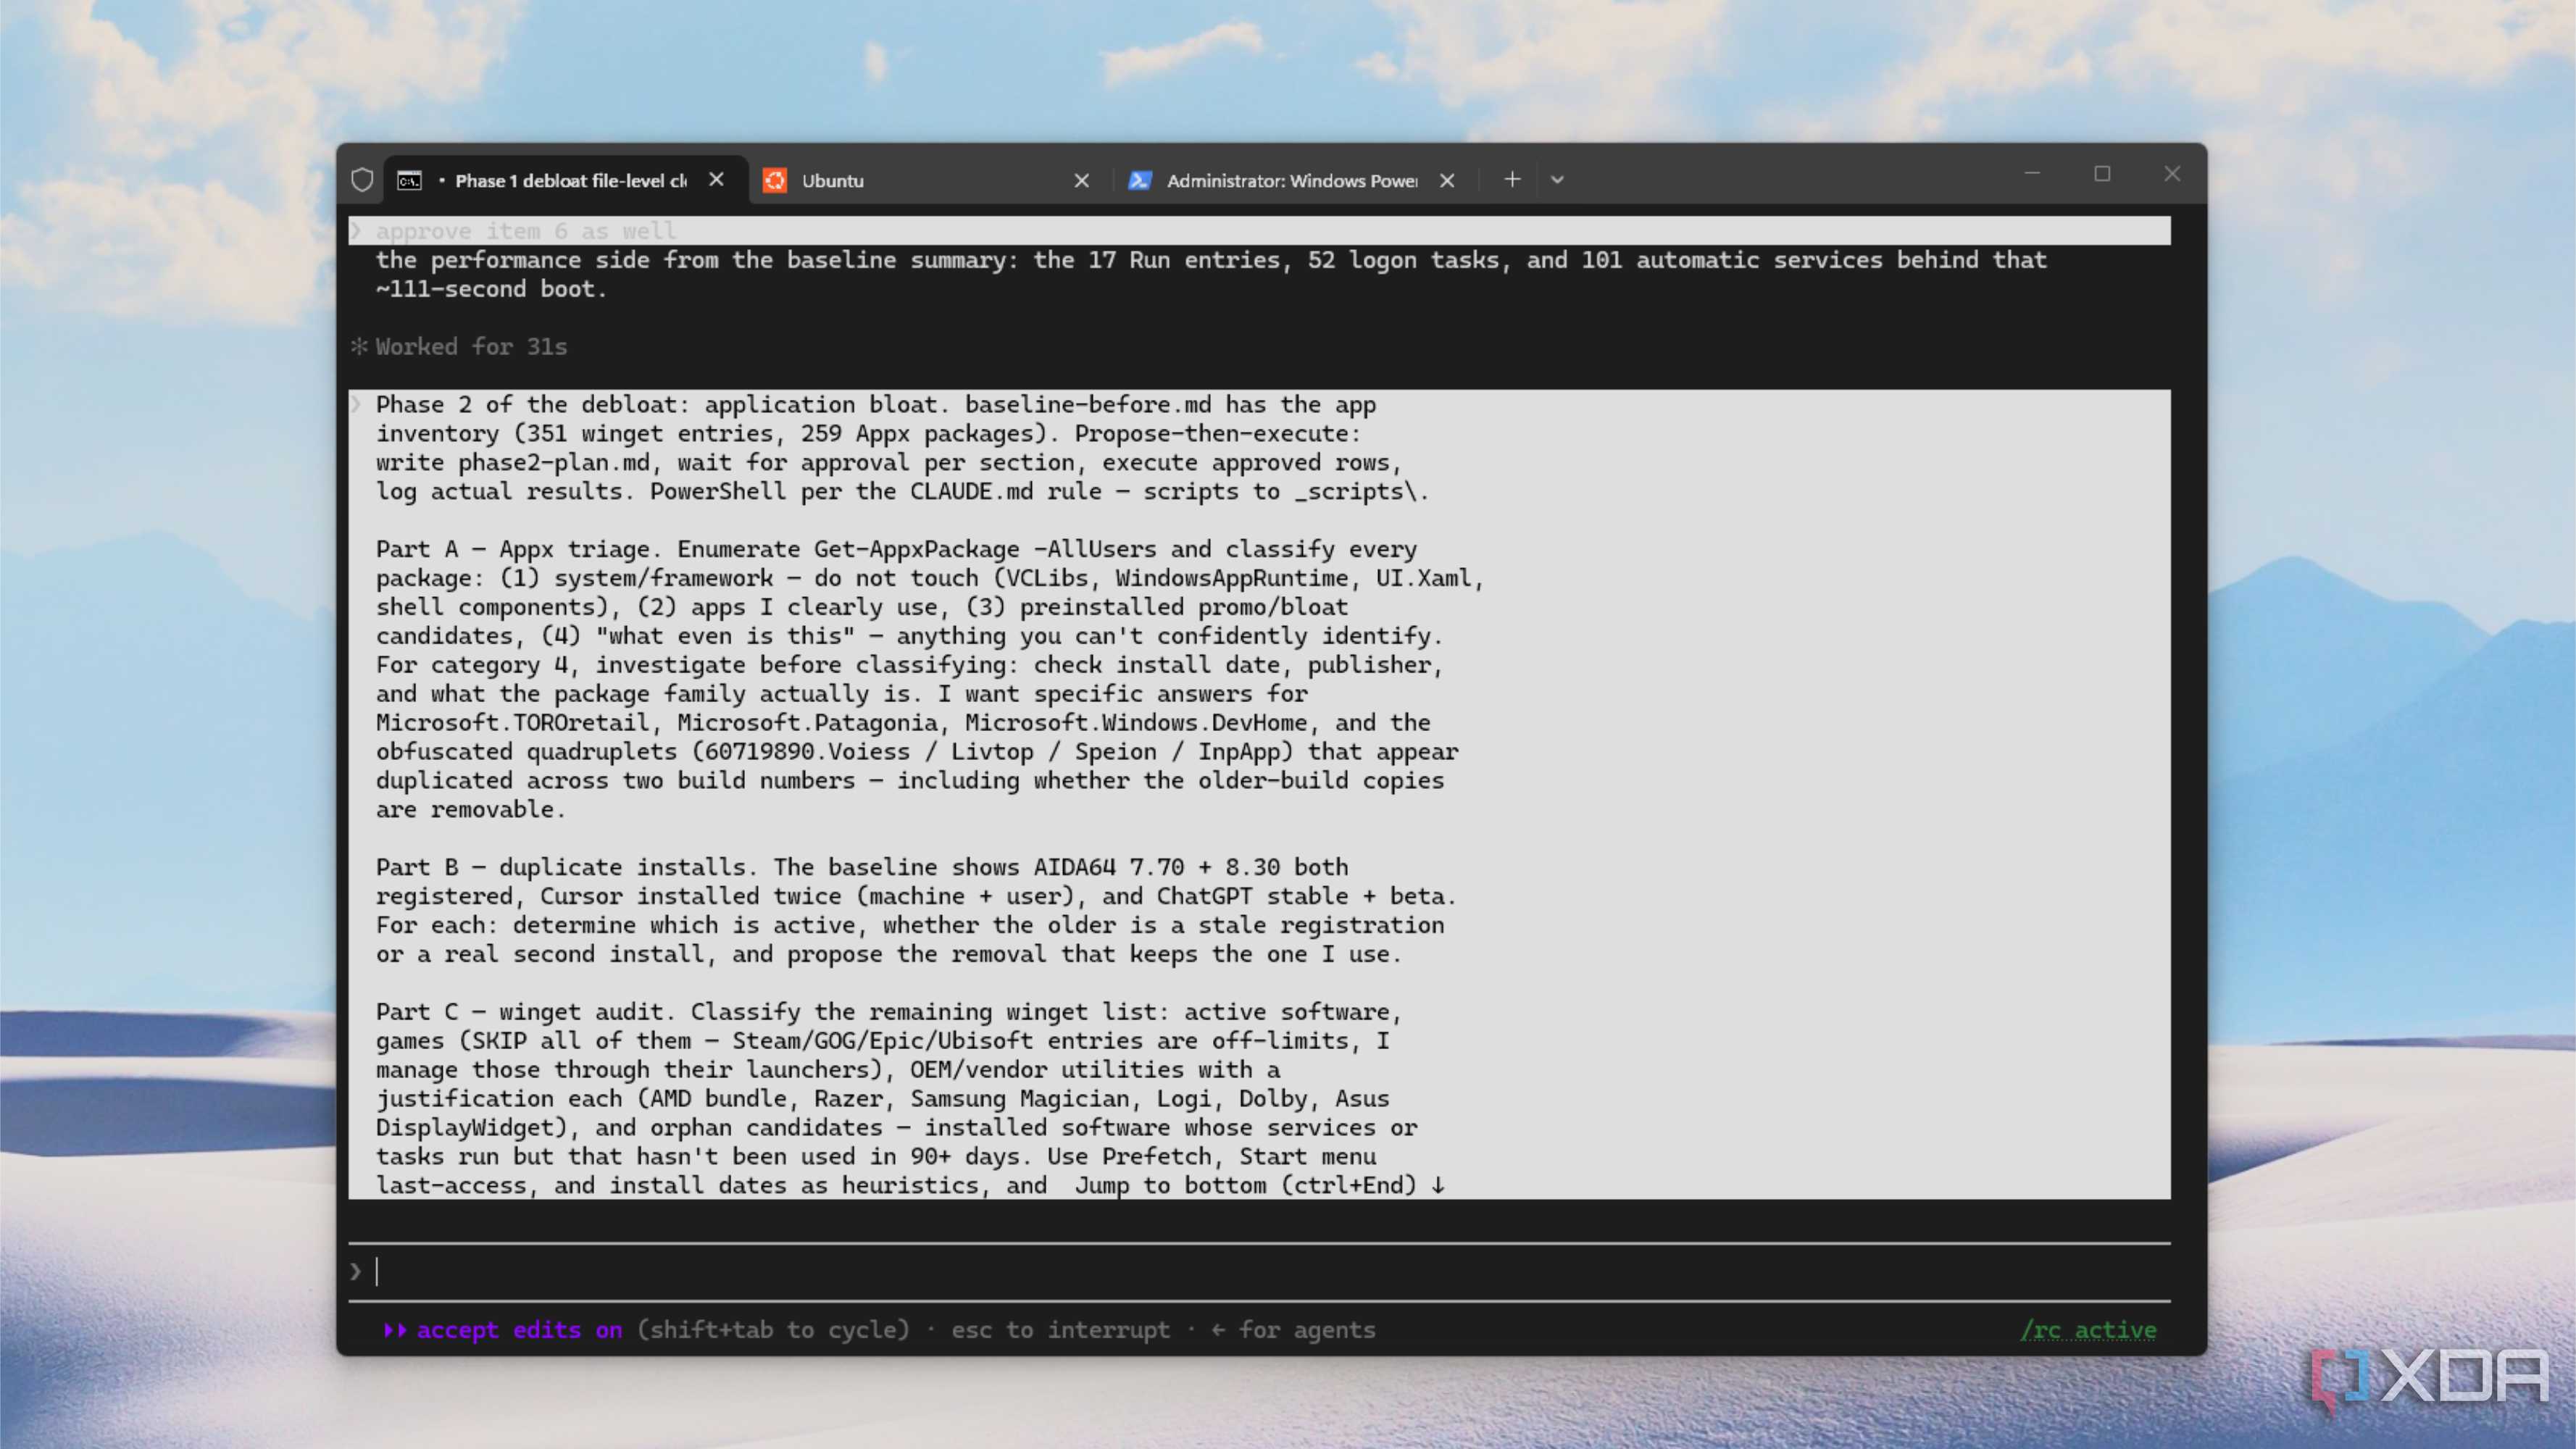Click the prompt input field
This screenshot has width=2576, height=1449.
point(1260,1272)
